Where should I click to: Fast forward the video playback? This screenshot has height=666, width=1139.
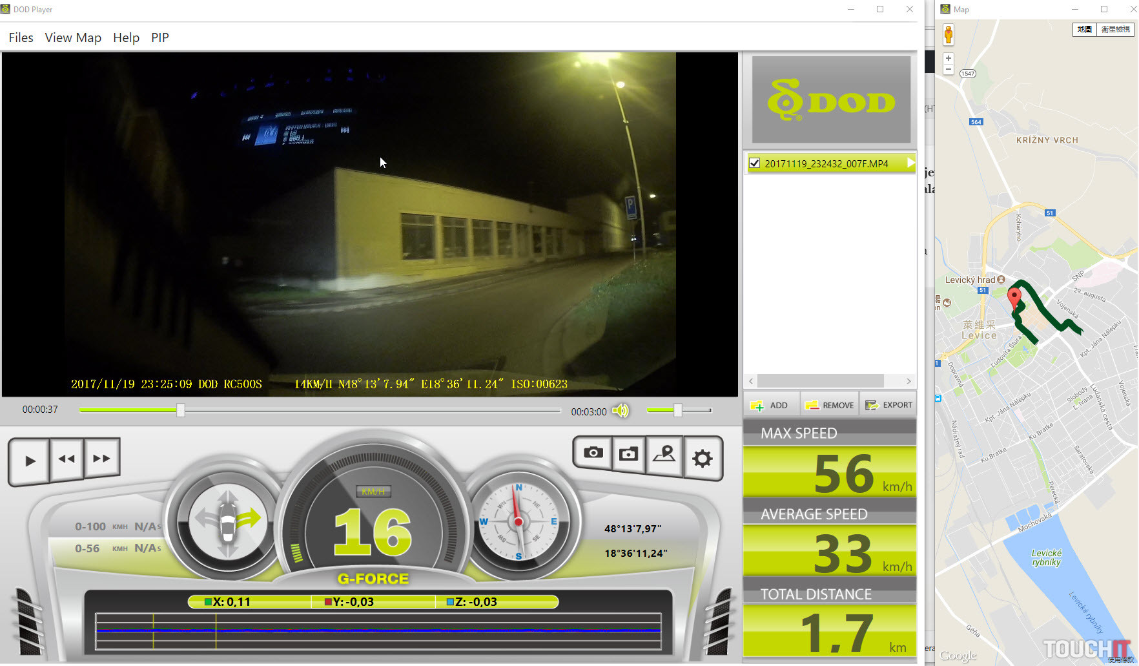tap(101, 458)
